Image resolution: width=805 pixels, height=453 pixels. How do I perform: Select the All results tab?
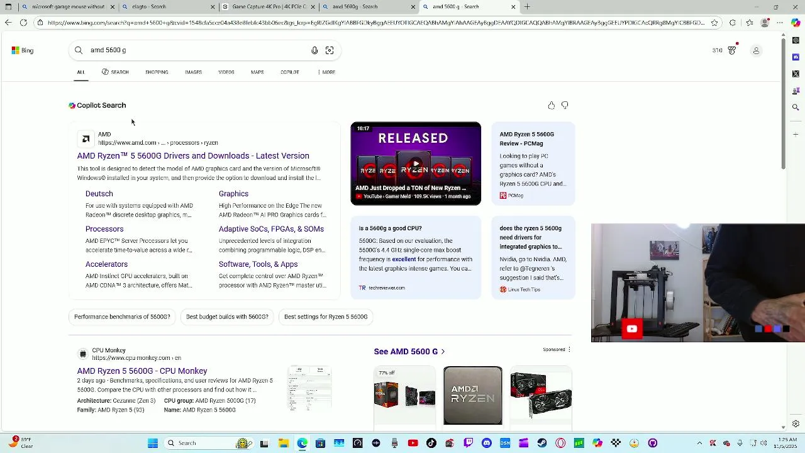pos(80,72)
